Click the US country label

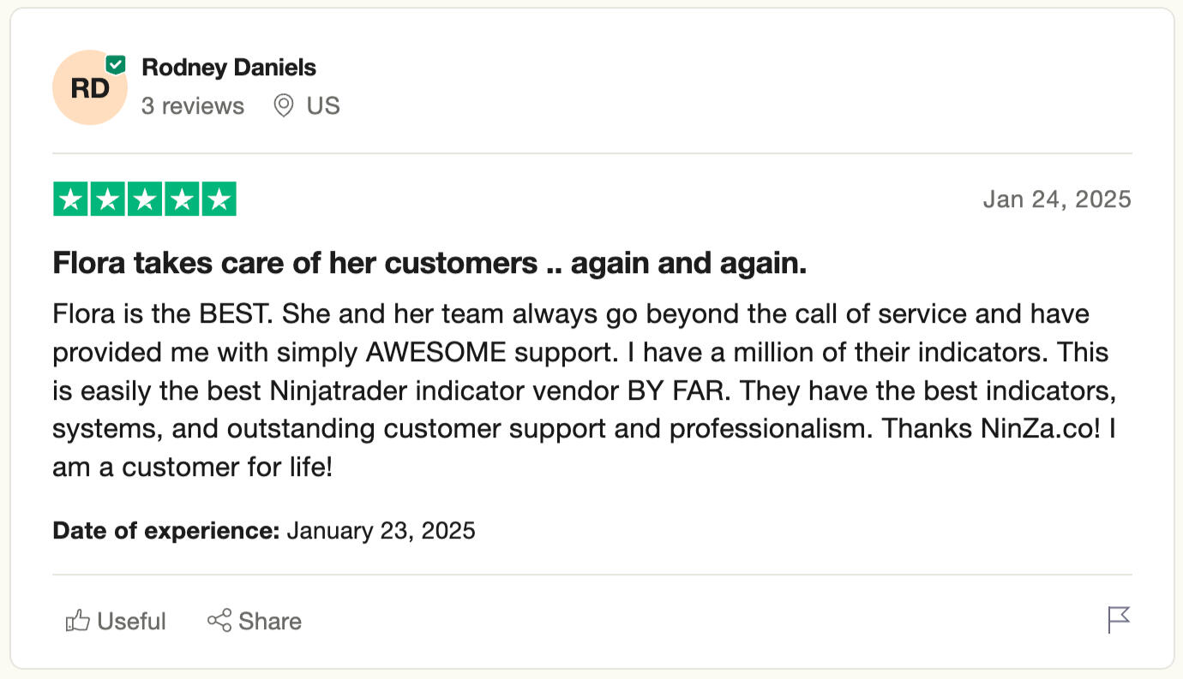(x=323, y=106)
